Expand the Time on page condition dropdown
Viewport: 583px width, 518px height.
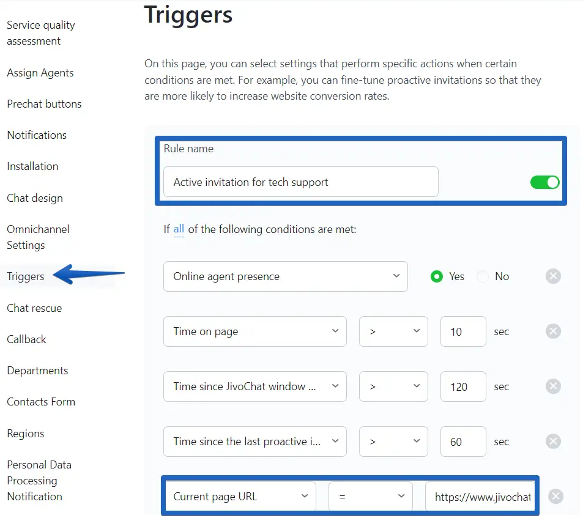pos(254,331)
